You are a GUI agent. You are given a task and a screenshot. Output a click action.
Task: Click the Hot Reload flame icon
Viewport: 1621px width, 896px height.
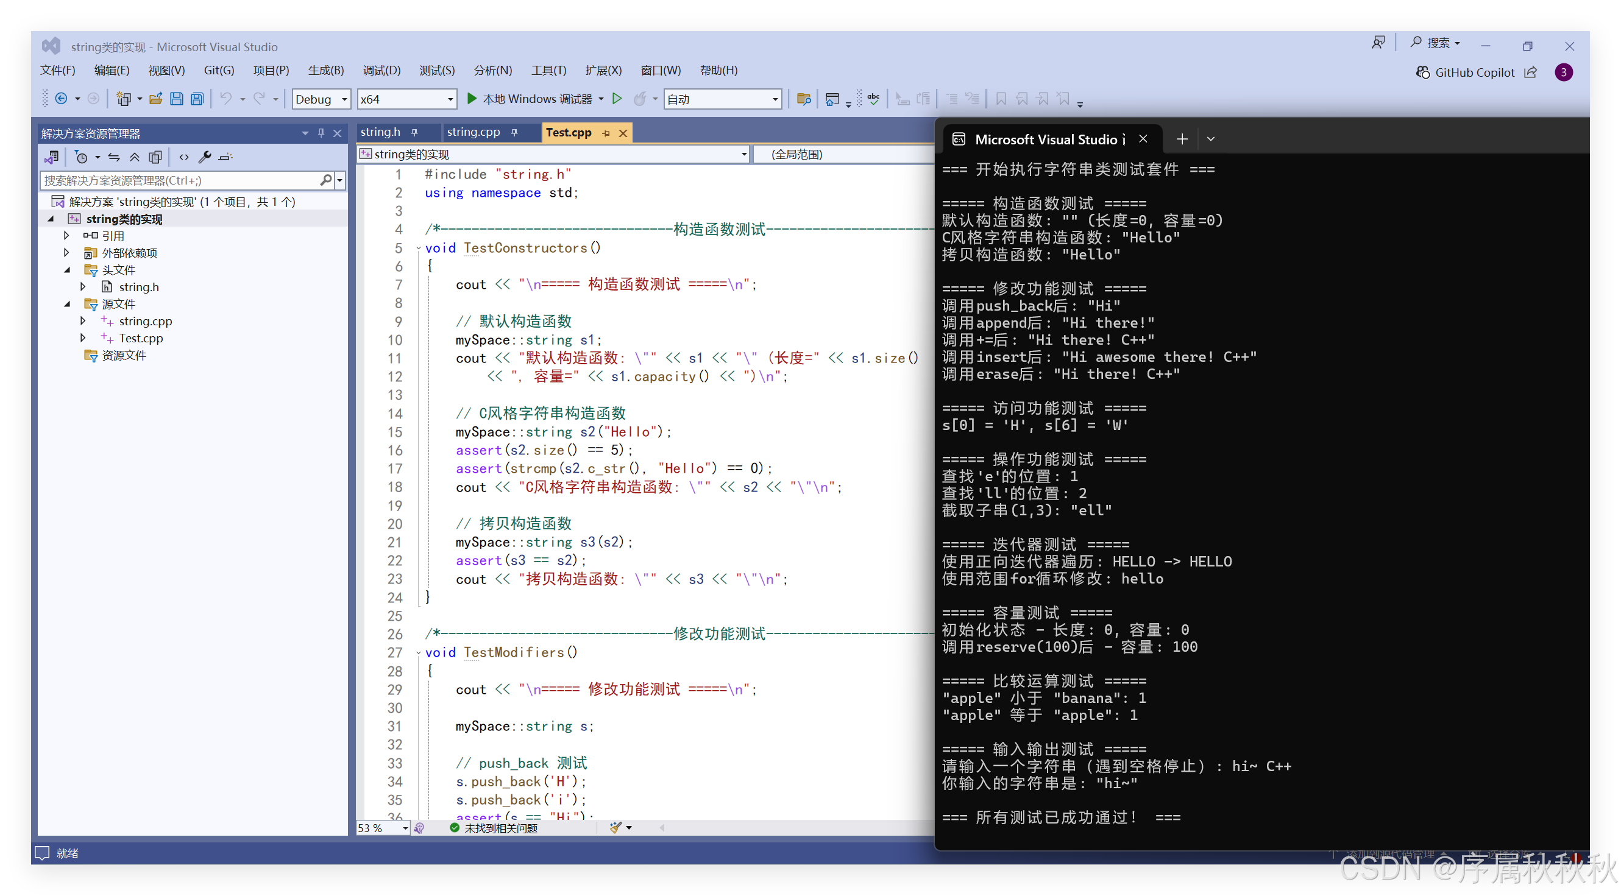(639, 99)
